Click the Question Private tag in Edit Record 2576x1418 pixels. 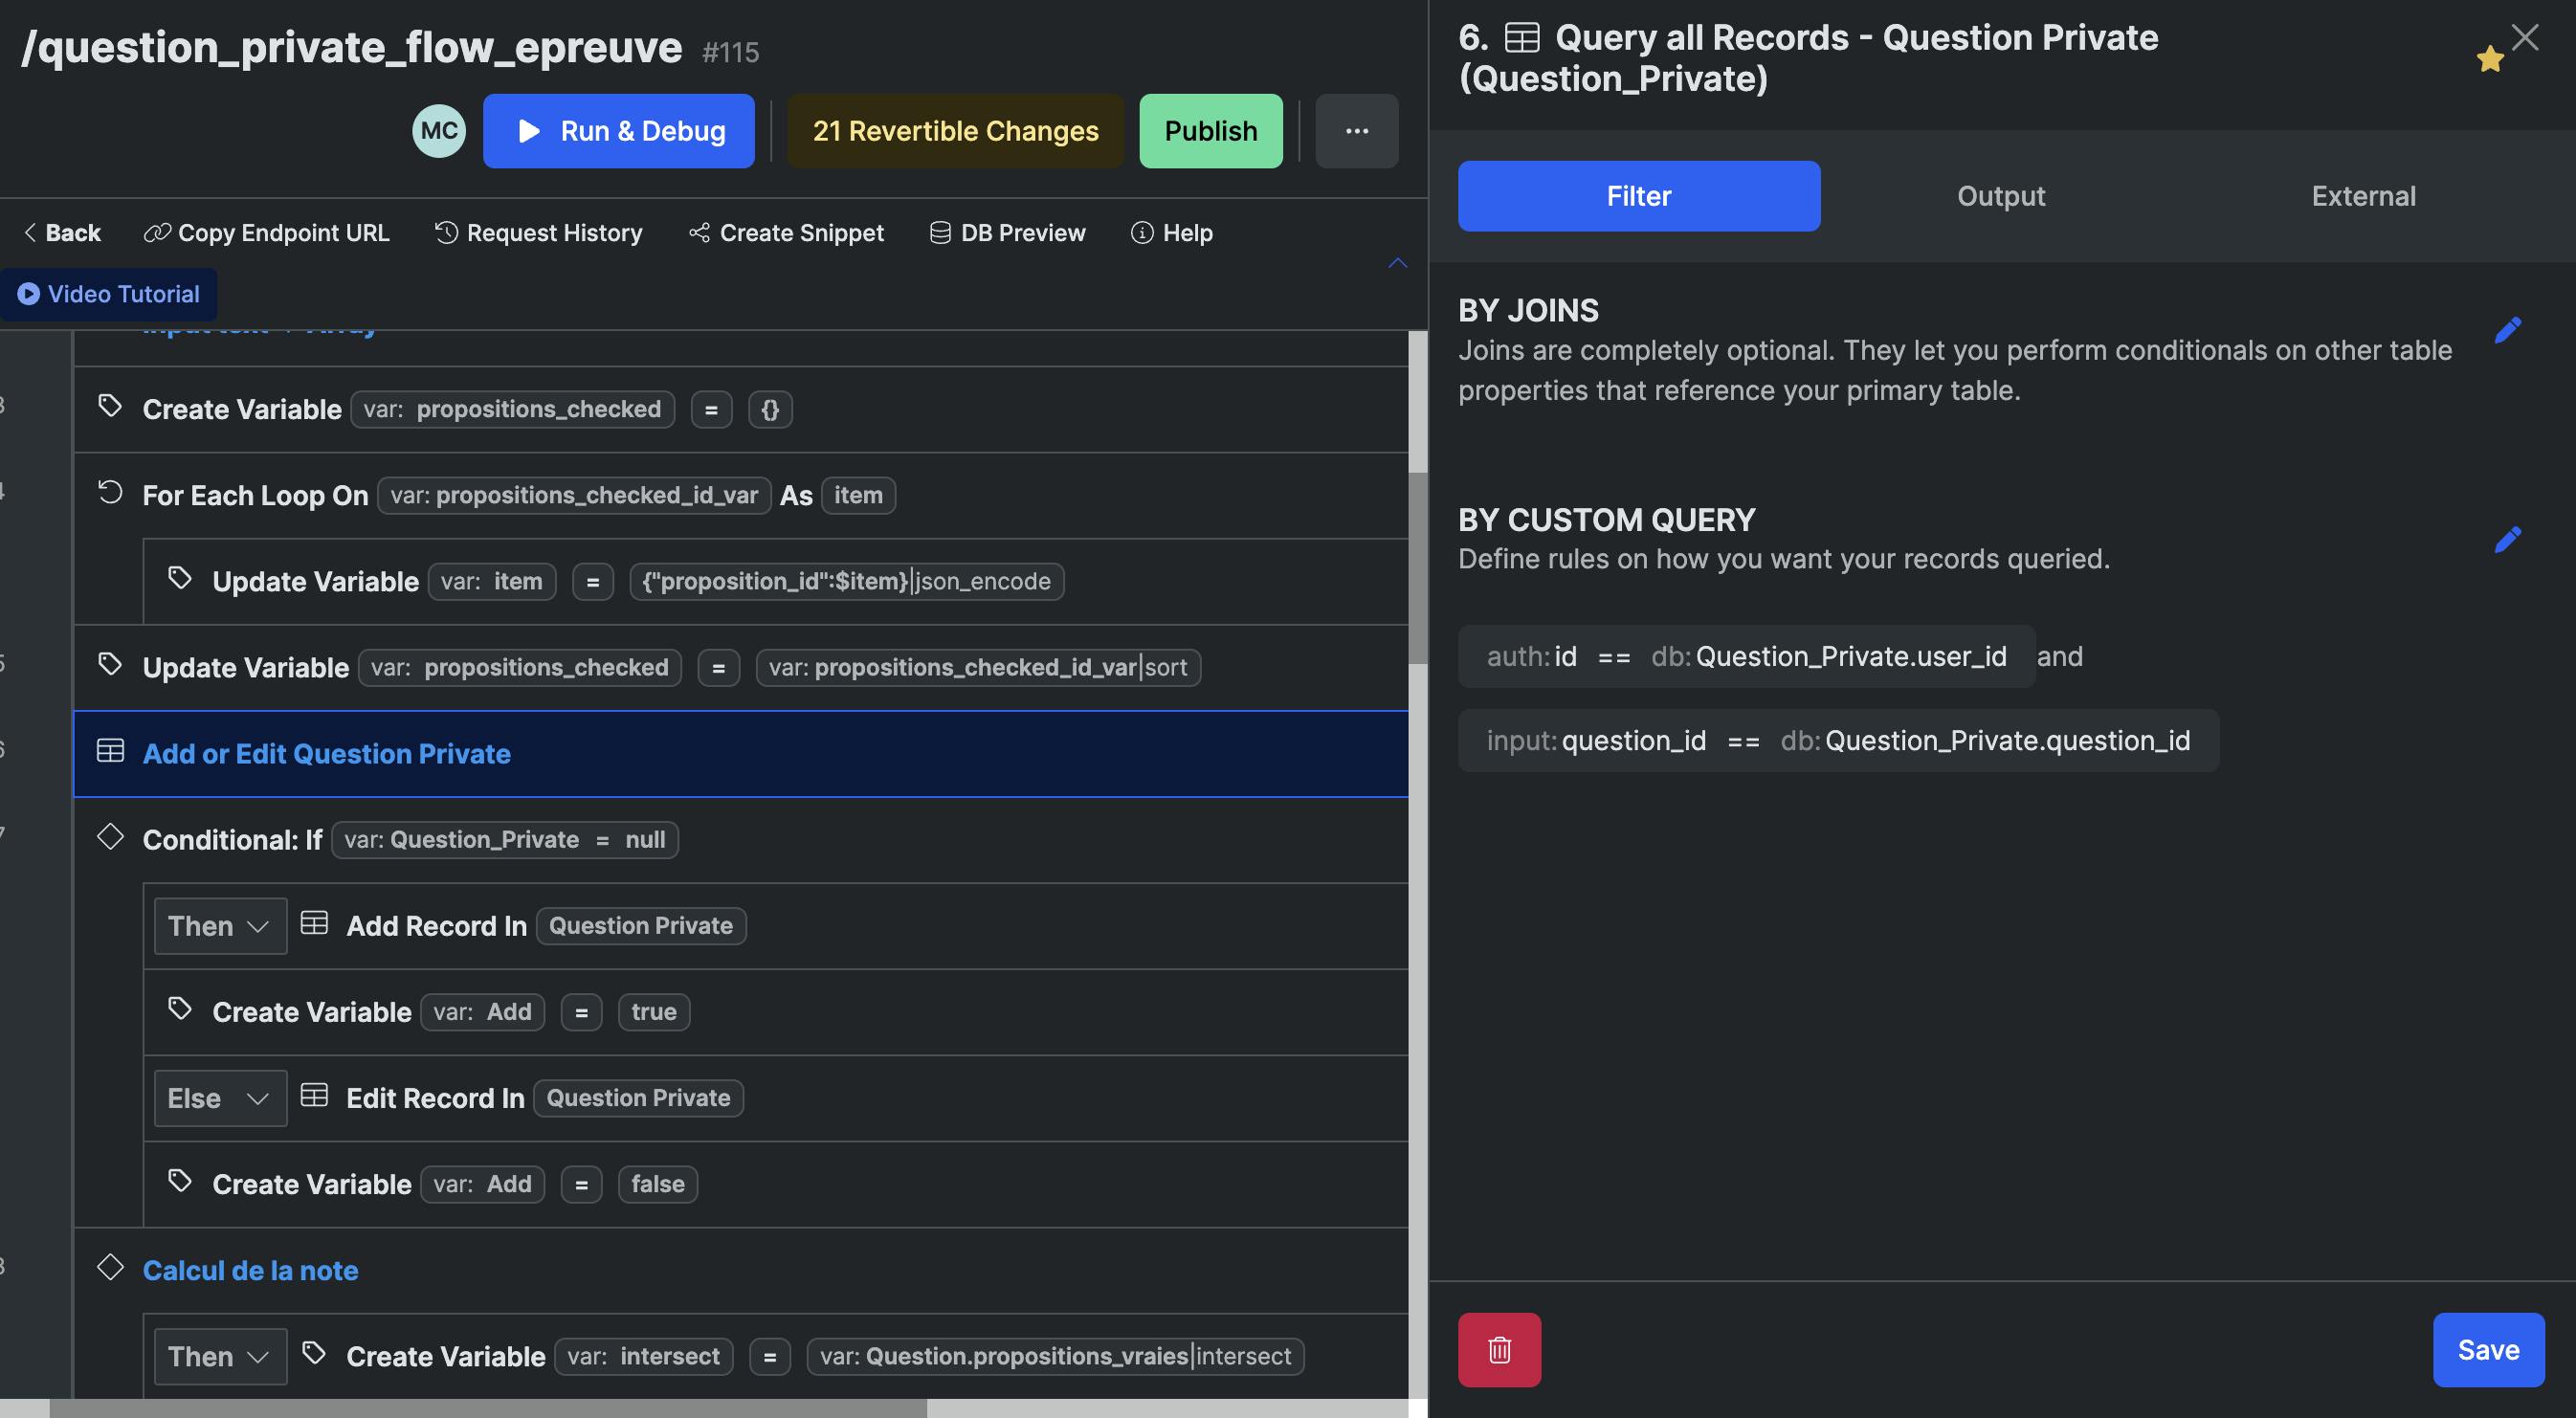pyautogui.click(x=638, y=1098)
